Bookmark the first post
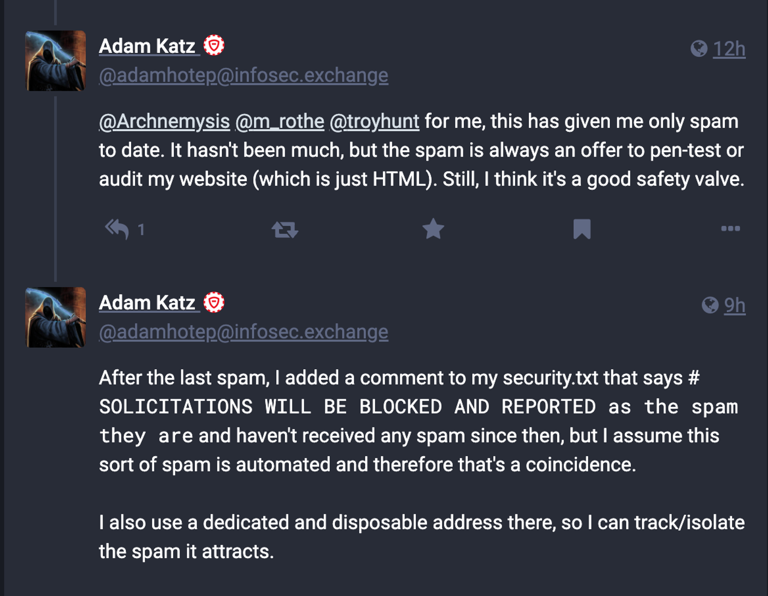The image size is (768, 596). pos(582,229)
